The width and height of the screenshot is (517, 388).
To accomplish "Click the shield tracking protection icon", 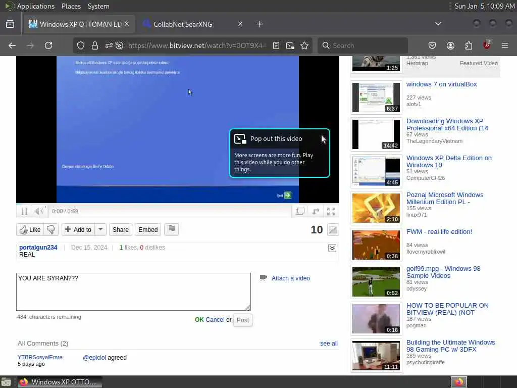I will [81, 45].
